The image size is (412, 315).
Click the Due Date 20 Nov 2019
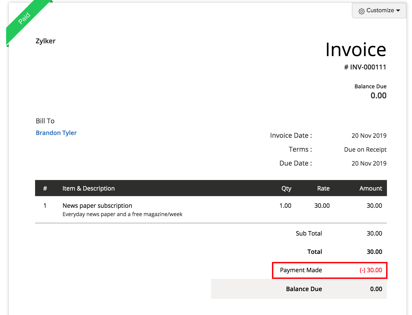[369, 163]
